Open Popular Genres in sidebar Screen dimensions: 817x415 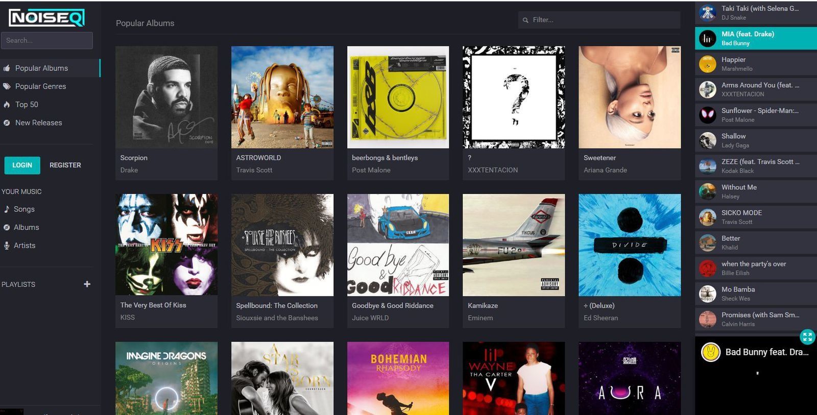[x=50, y=86]
